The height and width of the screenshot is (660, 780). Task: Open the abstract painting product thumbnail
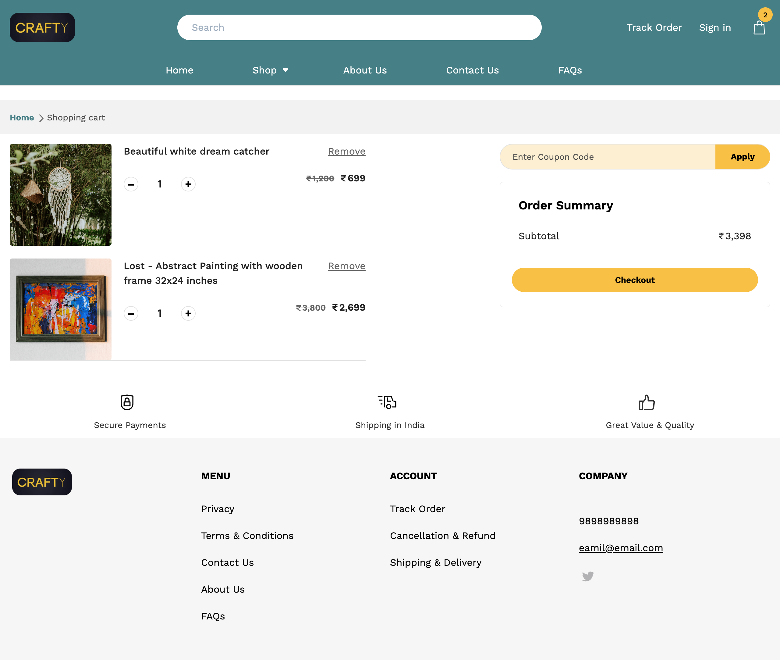[61, 309]
